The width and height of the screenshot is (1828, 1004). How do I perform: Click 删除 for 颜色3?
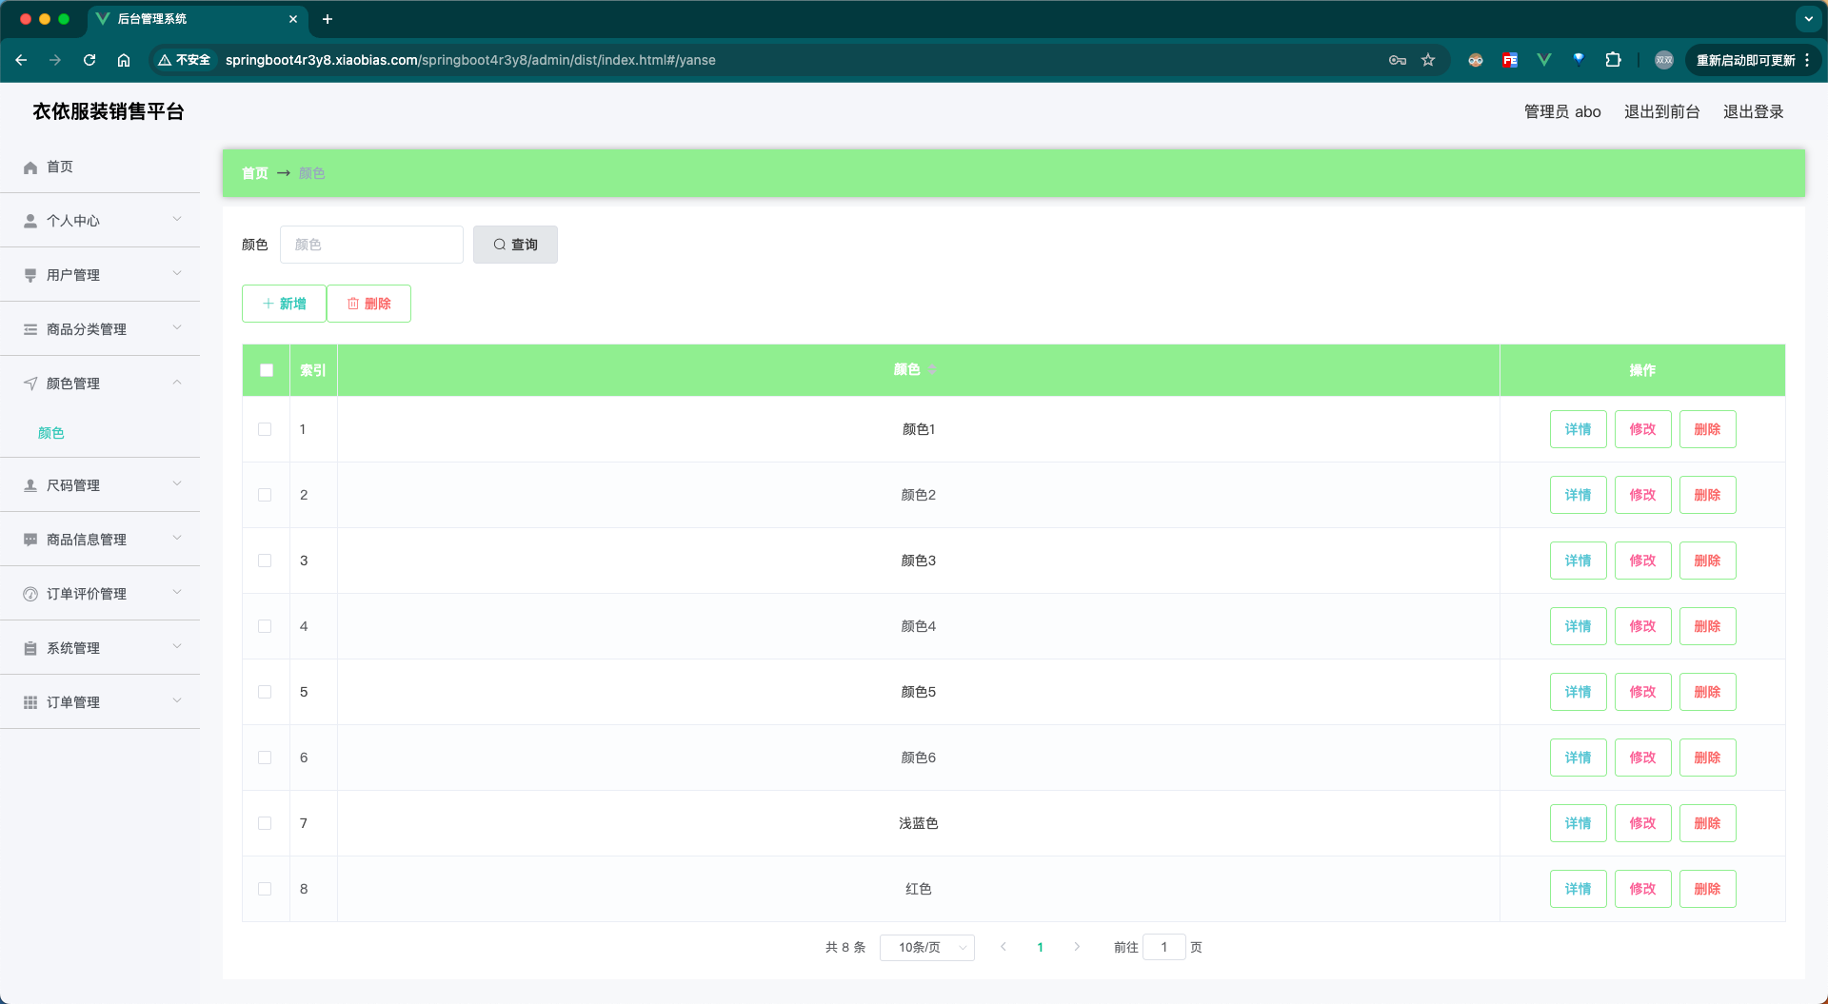click(x=1708, y=561)
